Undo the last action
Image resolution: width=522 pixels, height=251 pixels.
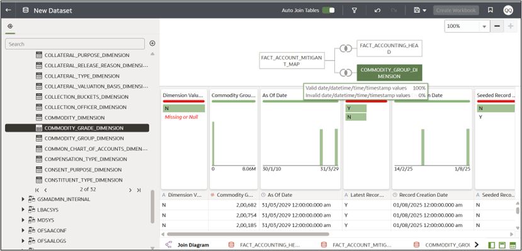(x=377, y=10)
